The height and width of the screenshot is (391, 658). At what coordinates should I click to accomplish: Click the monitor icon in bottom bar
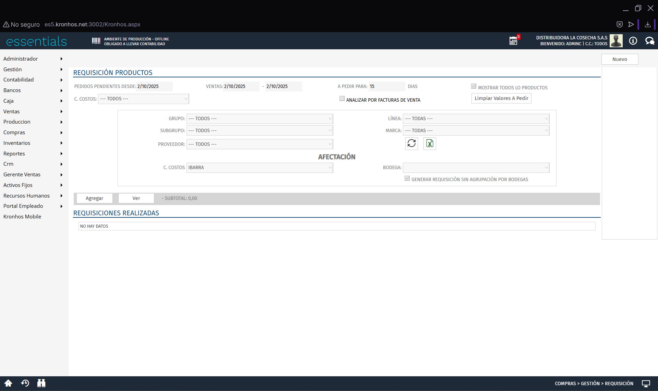point(646,383)
